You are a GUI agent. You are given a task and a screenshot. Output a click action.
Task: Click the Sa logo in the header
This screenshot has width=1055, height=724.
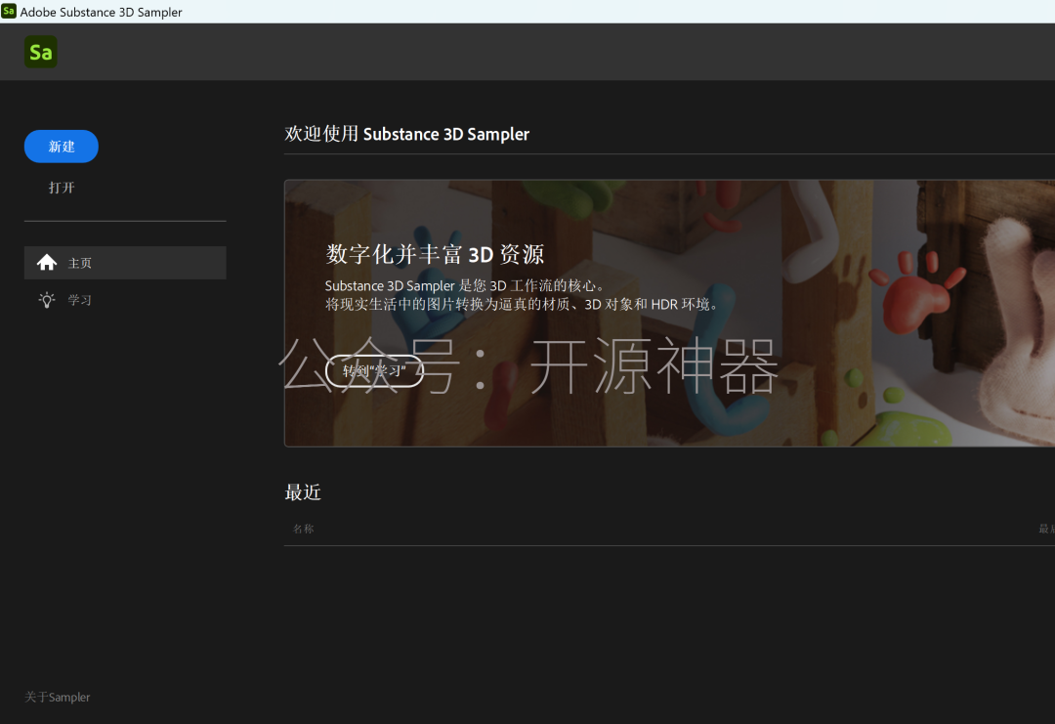(40, 52)
